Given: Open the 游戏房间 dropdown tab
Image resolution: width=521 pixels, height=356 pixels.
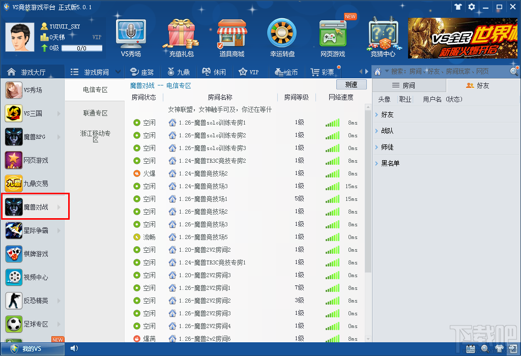Looking at the screenshot, I should point(95,72).
